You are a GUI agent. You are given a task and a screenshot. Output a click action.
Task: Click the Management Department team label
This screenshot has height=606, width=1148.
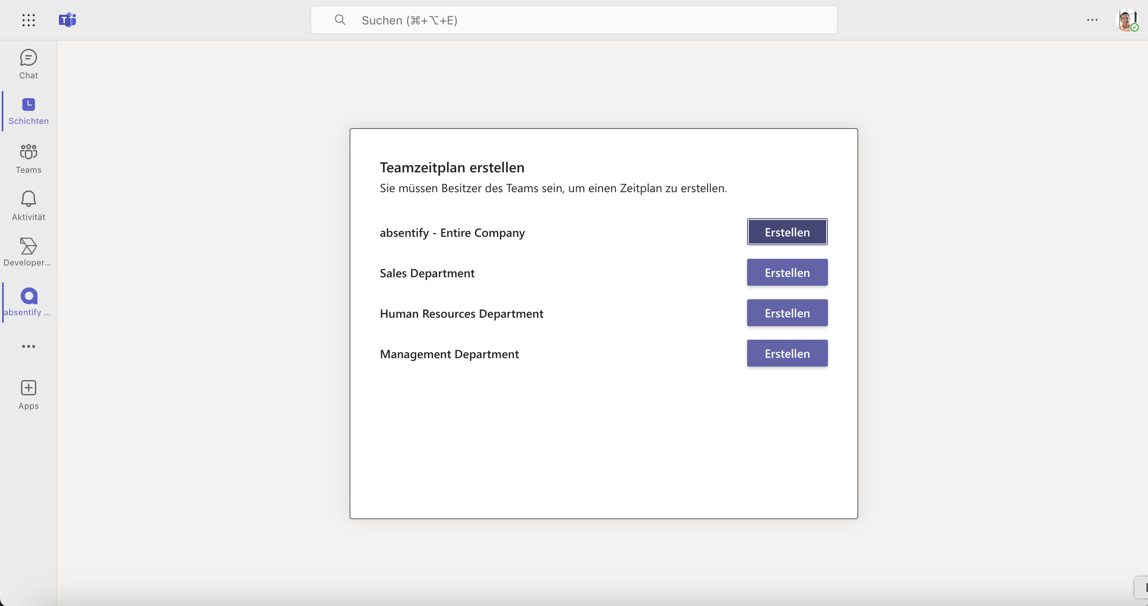click(449, 354)
